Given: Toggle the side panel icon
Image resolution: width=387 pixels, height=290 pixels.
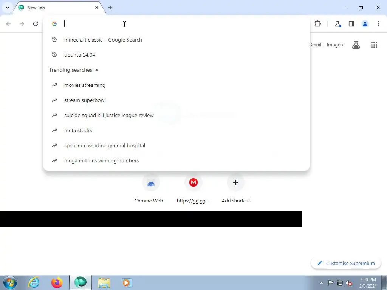Looking at the screenshot, I should tap(351, 24).
